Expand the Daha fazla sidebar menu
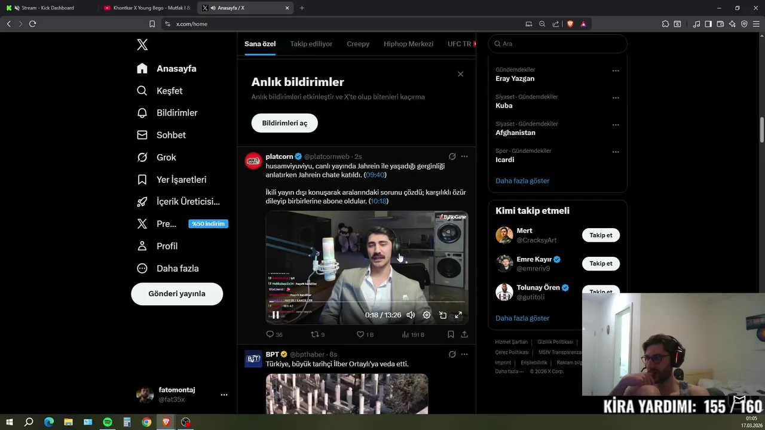The width and height of the screenshot is (765, 430). pyautogui.click(x=167, y=268)
